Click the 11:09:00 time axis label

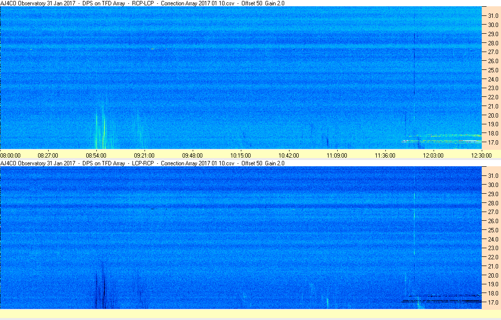pyautogui.click(x=337, y=156)
